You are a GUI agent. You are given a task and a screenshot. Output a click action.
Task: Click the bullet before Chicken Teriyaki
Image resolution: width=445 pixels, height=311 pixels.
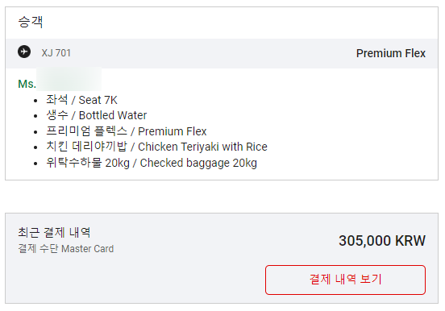[x=35, y=147]
